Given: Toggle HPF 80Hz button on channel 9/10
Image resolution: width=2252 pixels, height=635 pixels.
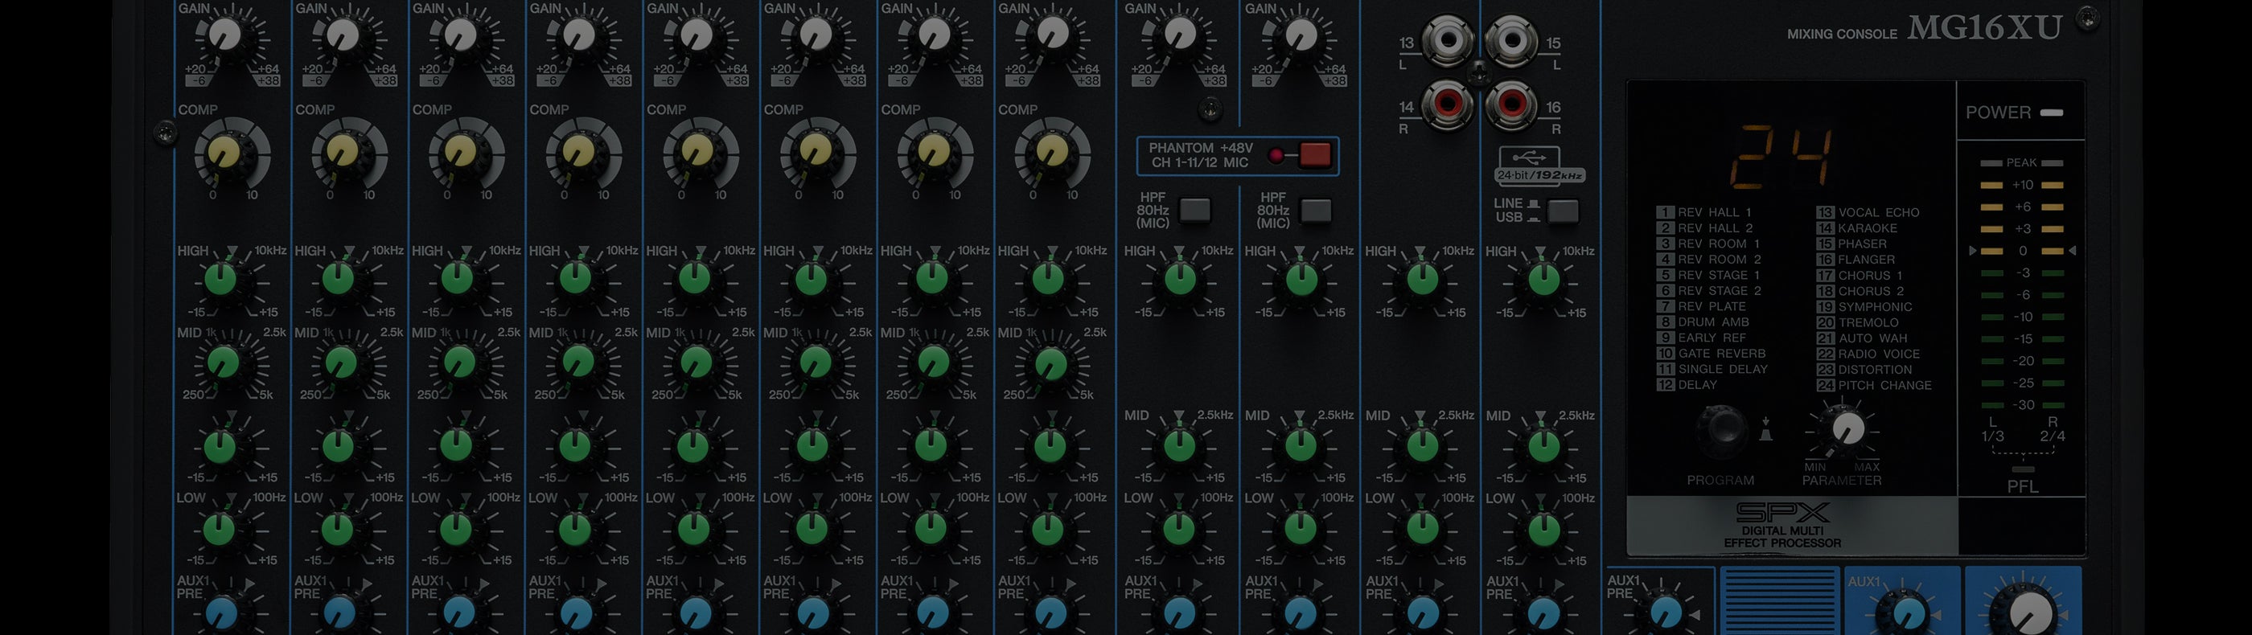Looking at the screenshot, I should pos(1195,211).
